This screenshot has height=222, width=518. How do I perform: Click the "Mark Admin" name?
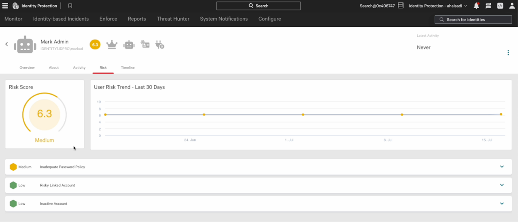click(x=55, y=42)
